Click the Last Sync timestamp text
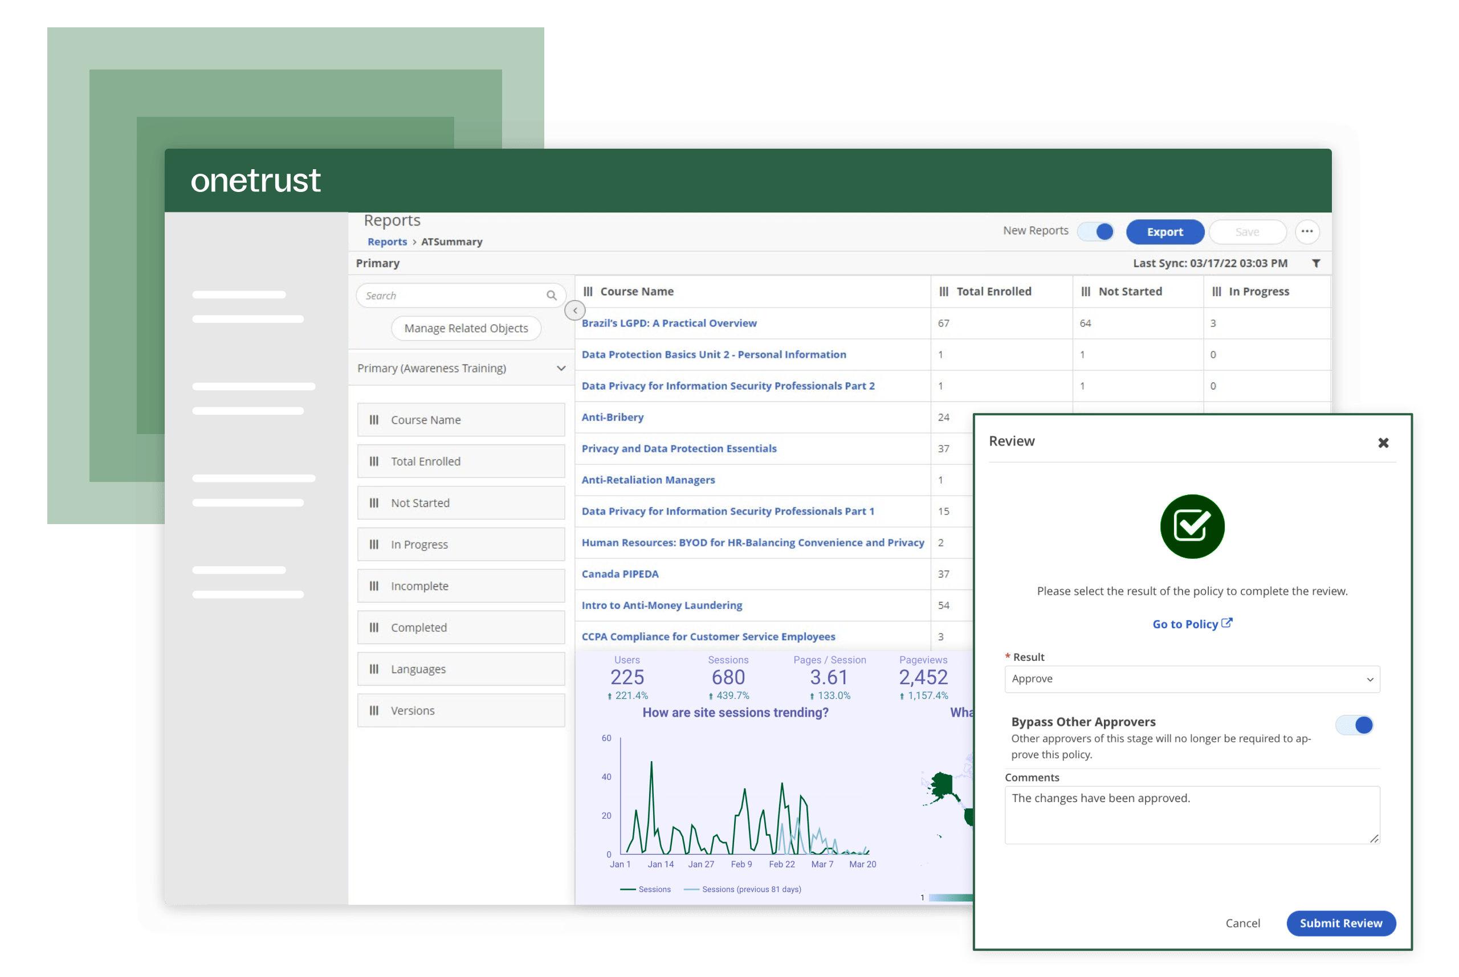Viewport: 1459px width, 977px height. coord(1210,264)
